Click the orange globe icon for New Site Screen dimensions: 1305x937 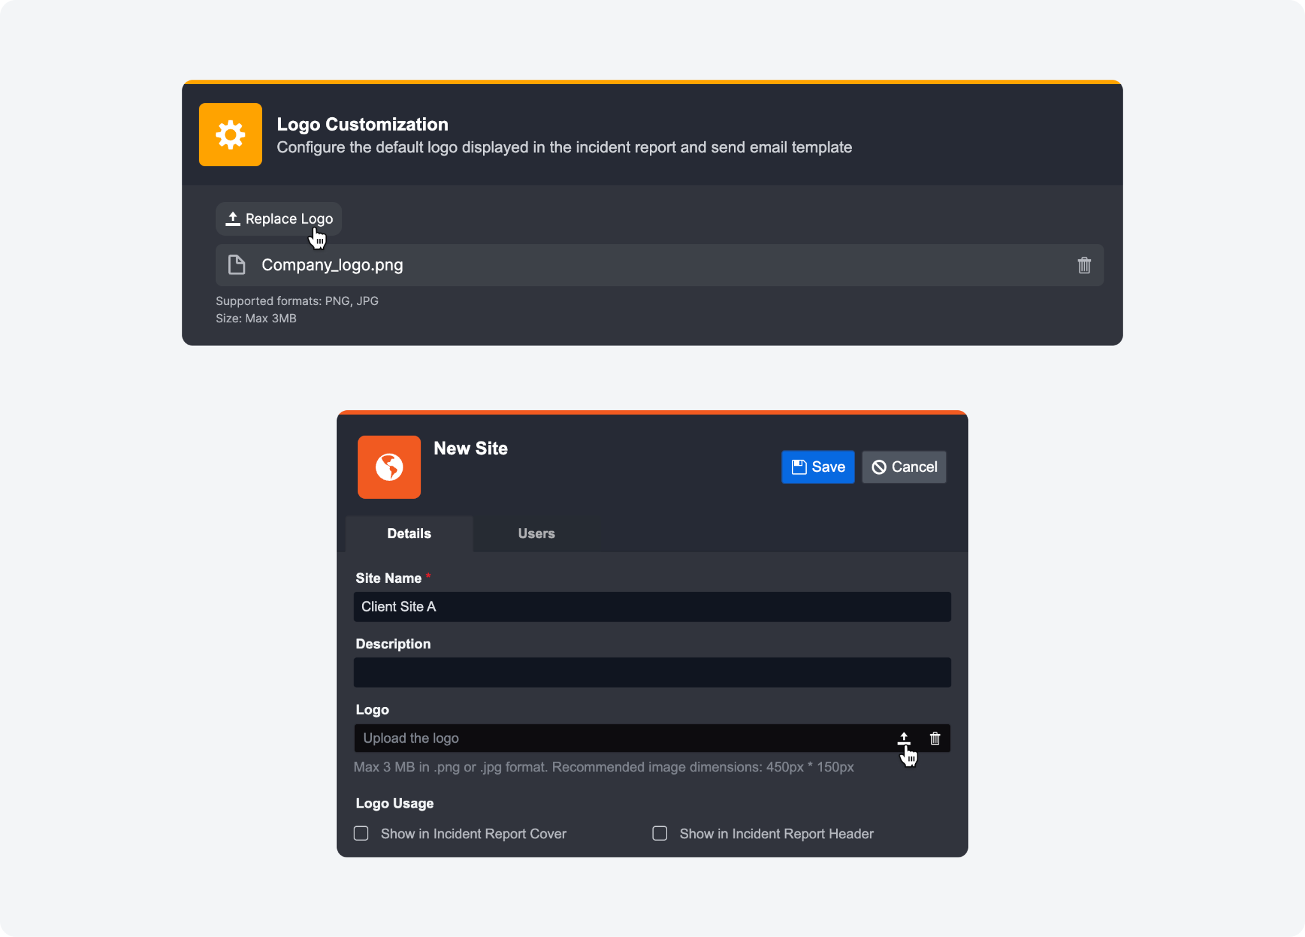389,467
